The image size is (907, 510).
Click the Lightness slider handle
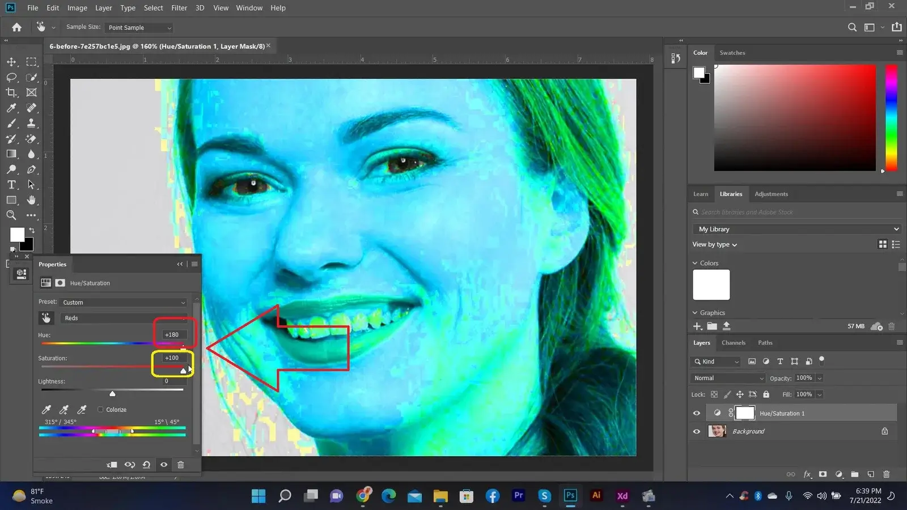coord(112,393)
